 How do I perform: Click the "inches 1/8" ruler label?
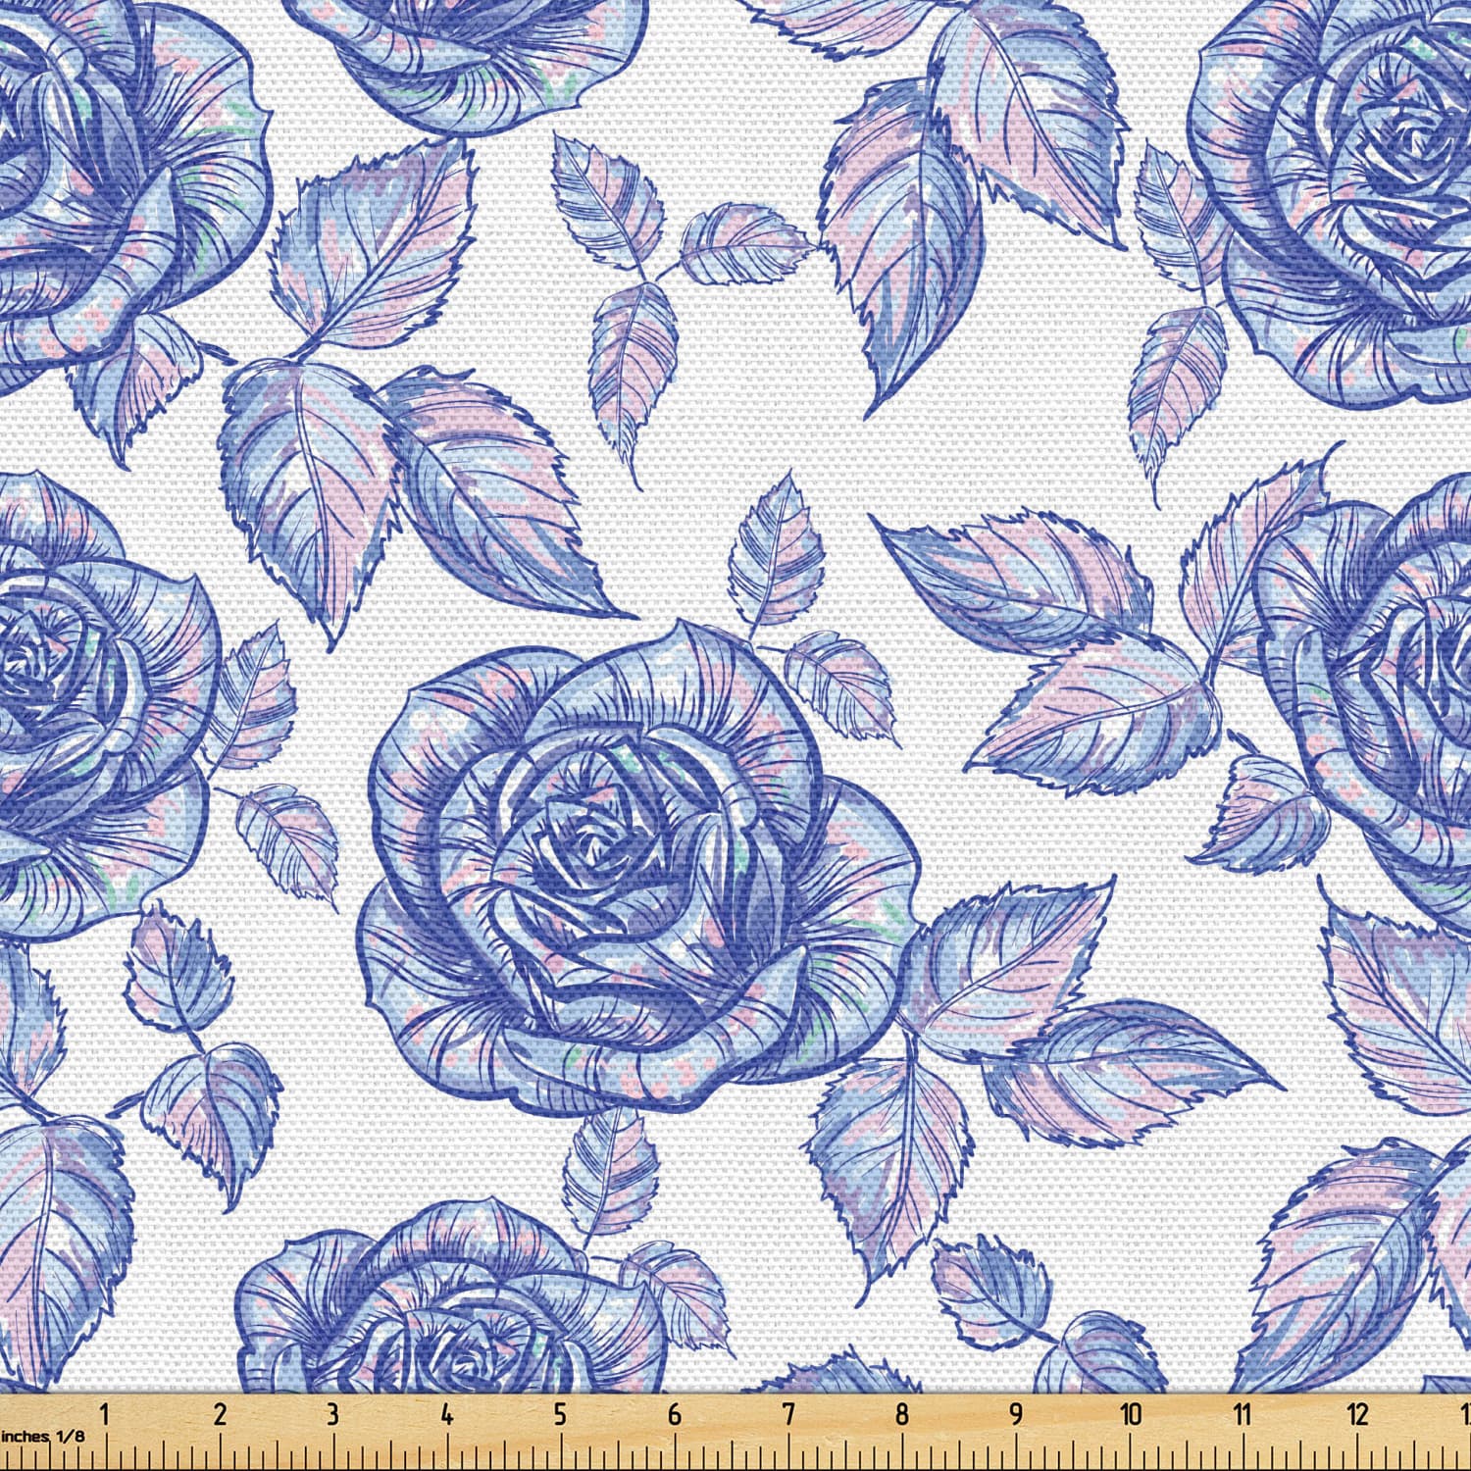pos(42,1436)
